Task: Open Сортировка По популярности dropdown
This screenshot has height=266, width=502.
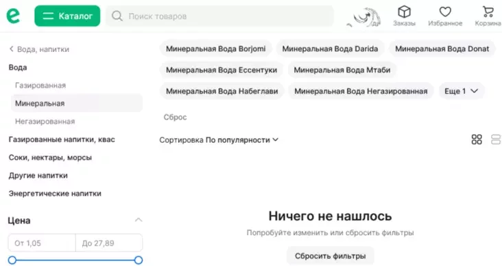Action: [x=219, y=140]
